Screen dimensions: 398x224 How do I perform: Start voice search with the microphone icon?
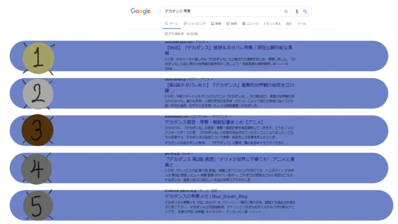point(297,12)
